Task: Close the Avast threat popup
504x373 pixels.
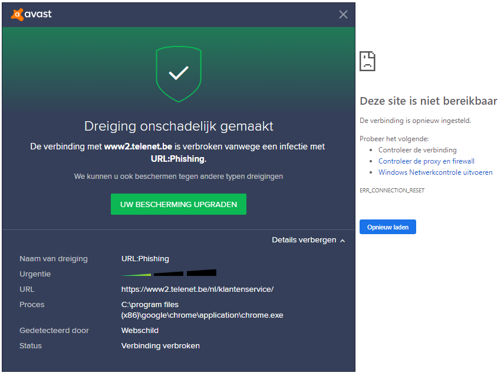Action: (343, 15)
